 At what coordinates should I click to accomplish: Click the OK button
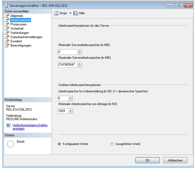(x=148, y=160)
